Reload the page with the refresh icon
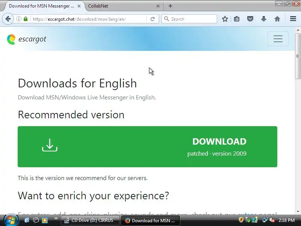301x226 pixels. click(153, 19)
